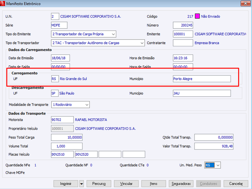Screen dimensions: 252x189
Task: Click the Itens button
Action: (x=154, y=184)
